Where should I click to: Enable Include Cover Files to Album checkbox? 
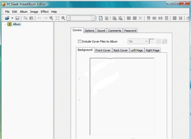79,41
